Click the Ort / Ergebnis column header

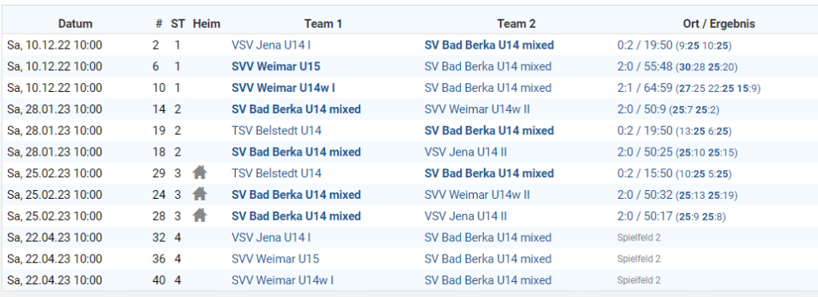coord(718,24)
